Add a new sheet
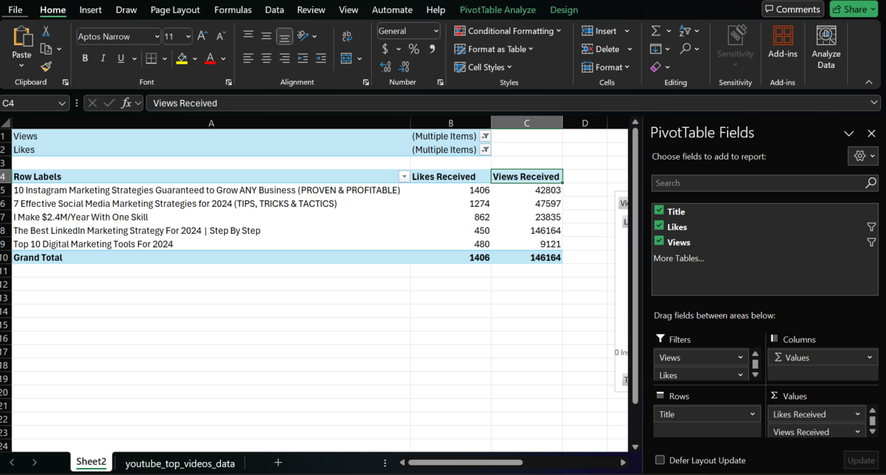This screenshot has width=886, height=475. (x=278, y=463)
